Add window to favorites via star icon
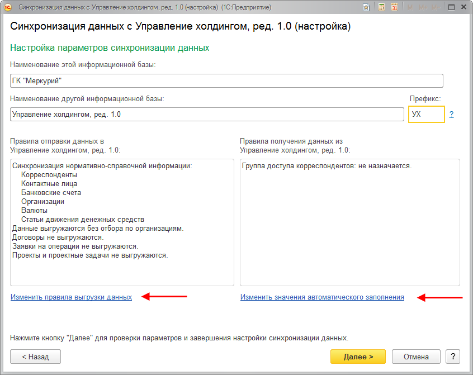Viewport: 473px width, 375px height. click(x=366, y=7)
